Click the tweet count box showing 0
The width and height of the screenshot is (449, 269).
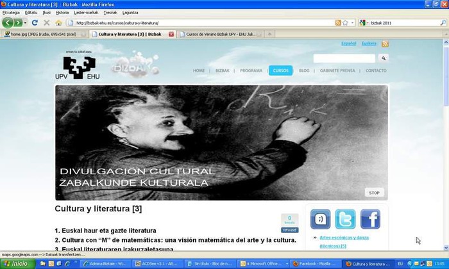[289, 219]
